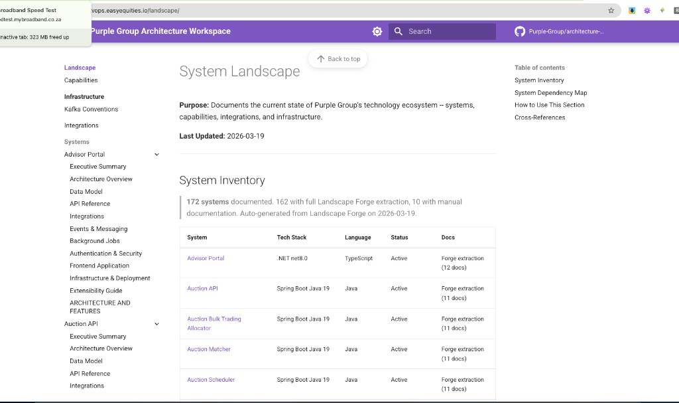Screen dimensions: 679x403
Task: Open the Purple-Group/architecture repository link
Action: pyautogui.click(x=566, y=31)
